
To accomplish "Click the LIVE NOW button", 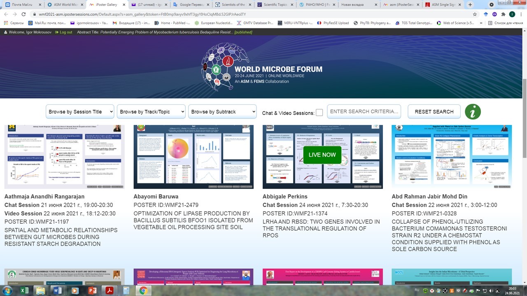I will (x=322, y=155).
